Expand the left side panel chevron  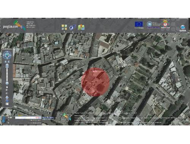click(3, 42)
